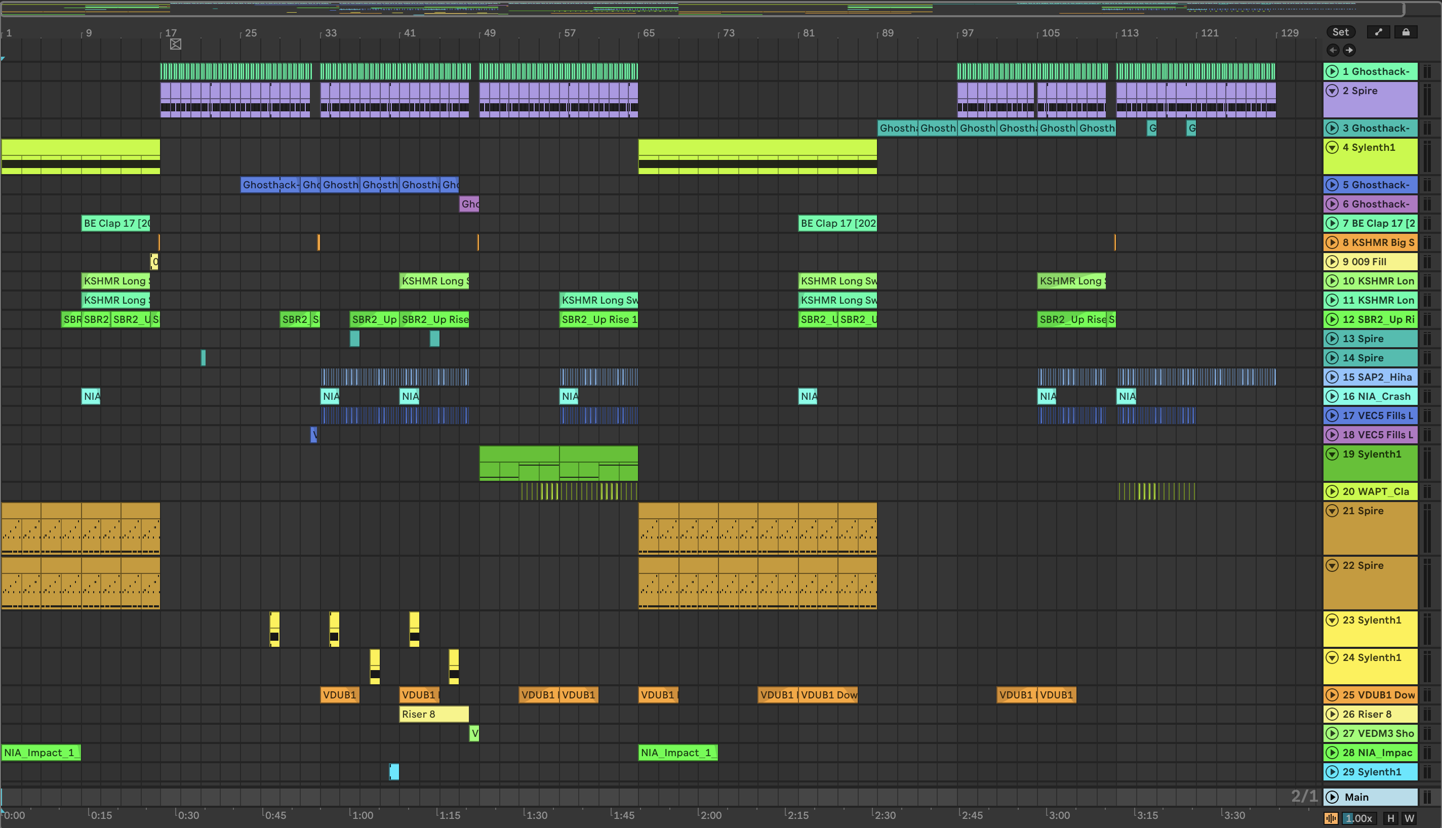Click unfold icon on 12 SBR2_Up Ri track
Image resolution: width=1442 pixels, height=828 pixels.
[1332, 319]
